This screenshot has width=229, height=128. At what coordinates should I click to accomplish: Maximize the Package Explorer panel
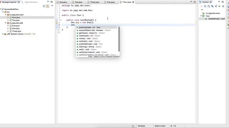click(x=52, y=2)
